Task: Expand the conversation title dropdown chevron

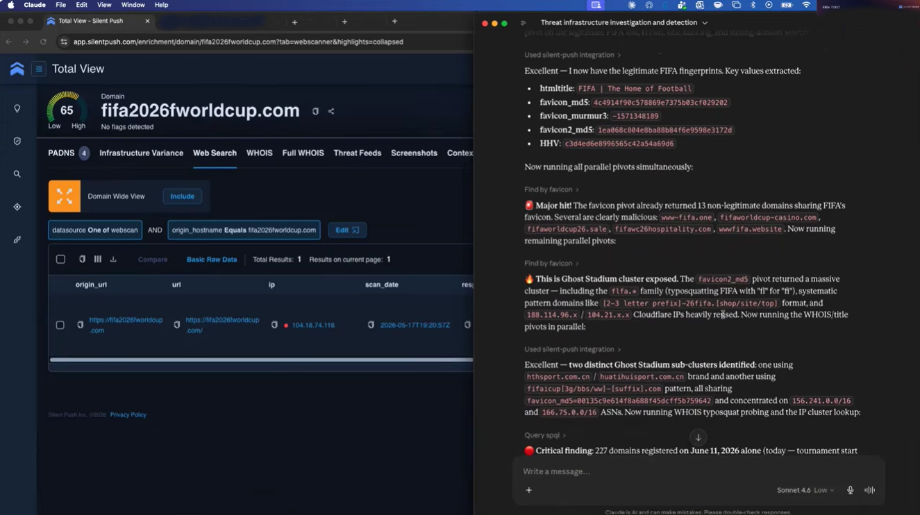Action: [x=705, y=23]
